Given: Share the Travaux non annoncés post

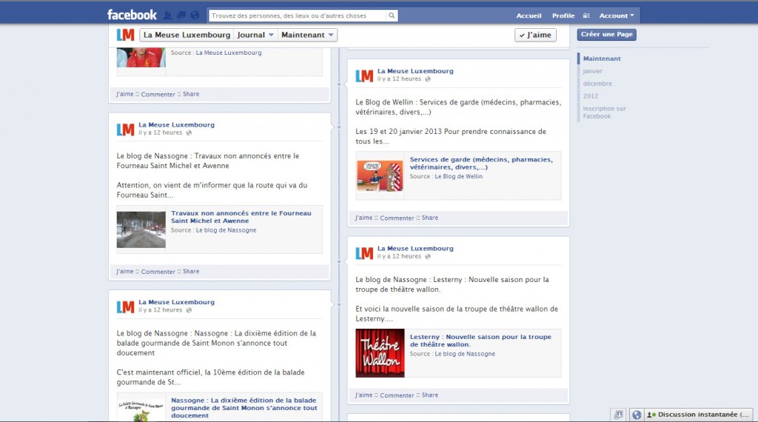Looking at the screenshot, I should click(x=191, y=271).
